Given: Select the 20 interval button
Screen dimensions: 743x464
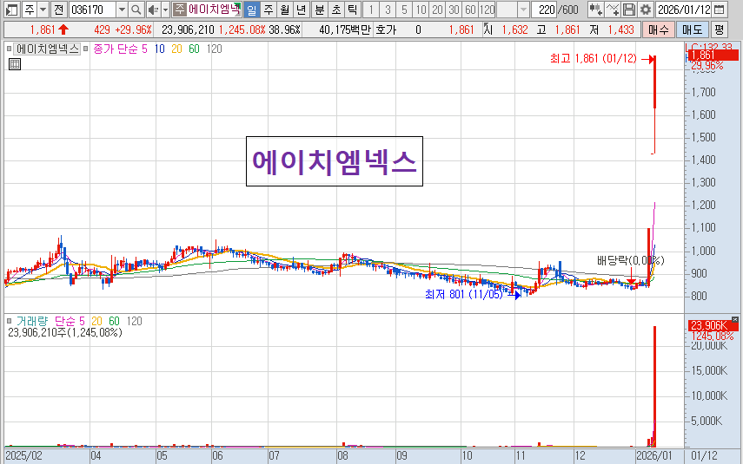Looking at the screenshot, I should coord(437,10).
